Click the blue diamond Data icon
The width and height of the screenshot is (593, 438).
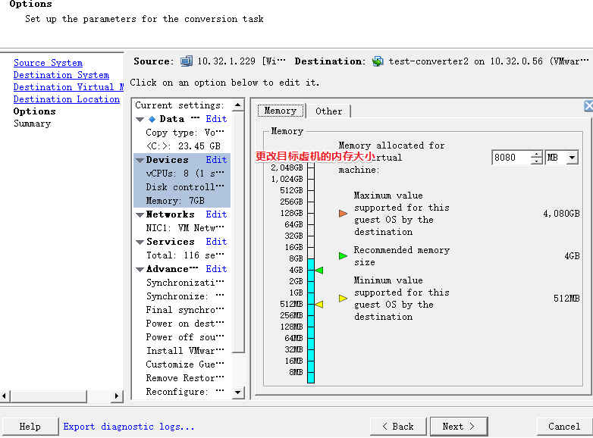(152, 119)
